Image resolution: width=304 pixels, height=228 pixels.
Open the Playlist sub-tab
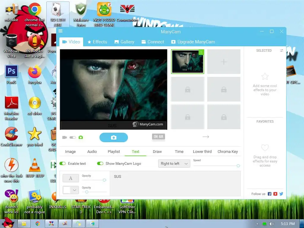coord(114,152)
